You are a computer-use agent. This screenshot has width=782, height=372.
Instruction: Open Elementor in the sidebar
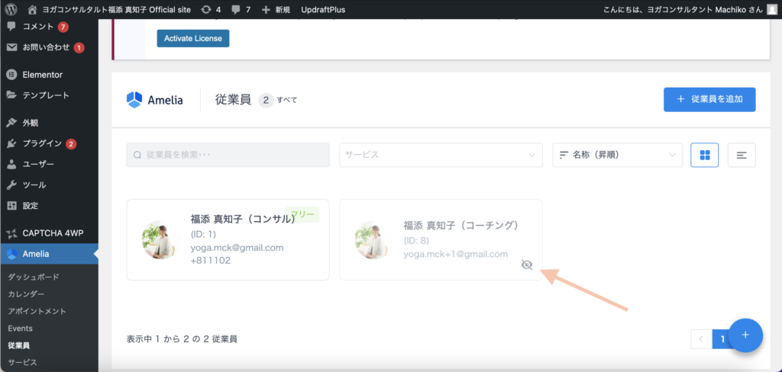pos(43,75)
